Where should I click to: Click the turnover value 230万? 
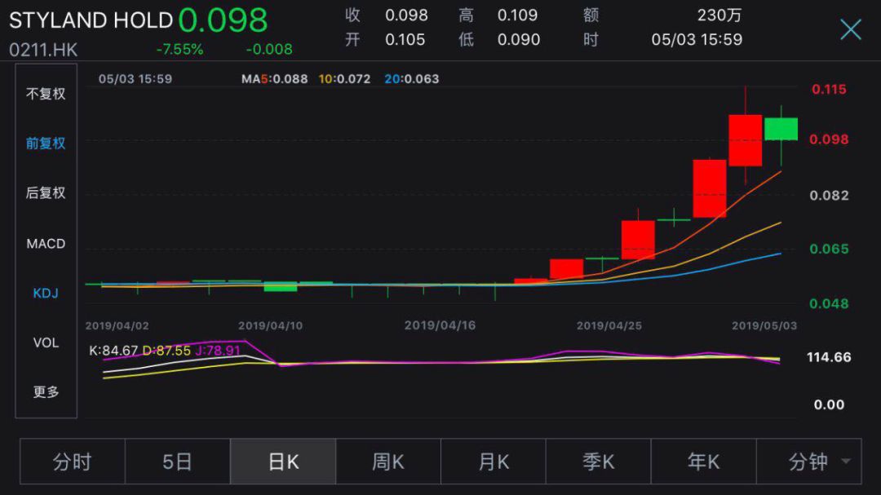(719, 15)
